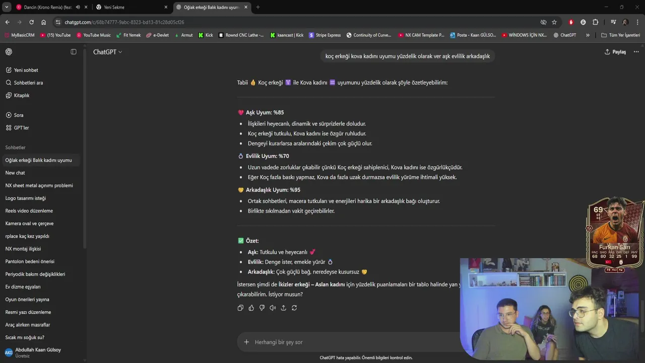Go to browser home page icon
This screenshot has width=645, height=363.
click(43, 22)
